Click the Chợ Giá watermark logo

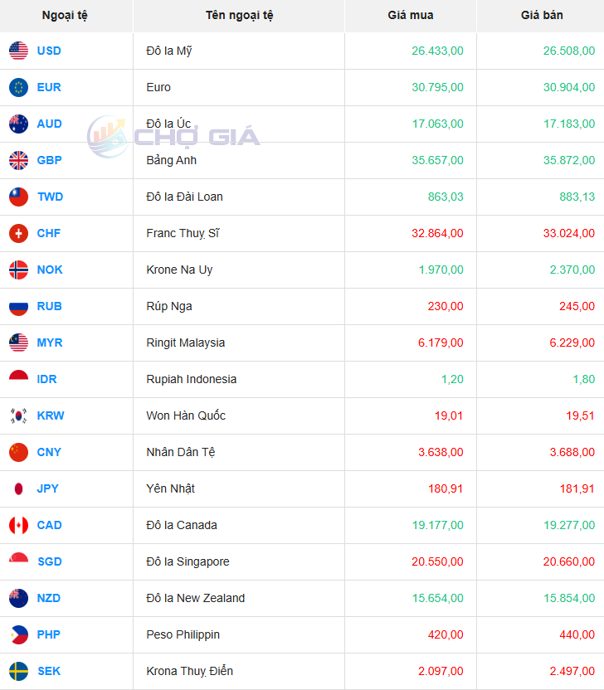[x=174, y=136]
